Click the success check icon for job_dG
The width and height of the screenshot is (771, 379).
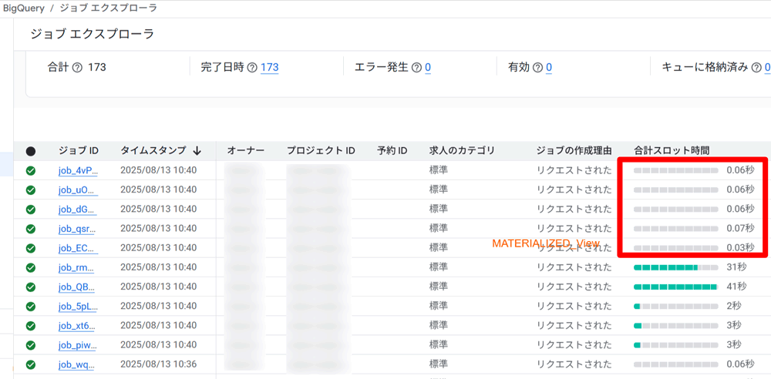coord(31,209)
